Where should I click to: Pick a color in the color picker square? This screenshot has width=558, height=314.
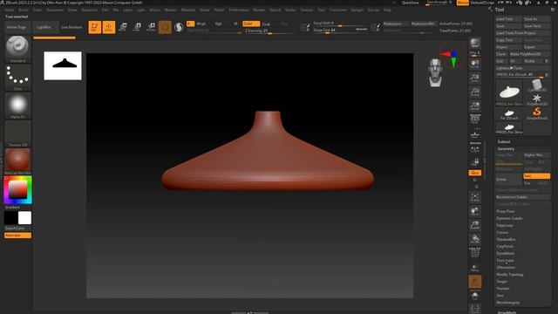[17, 189]
